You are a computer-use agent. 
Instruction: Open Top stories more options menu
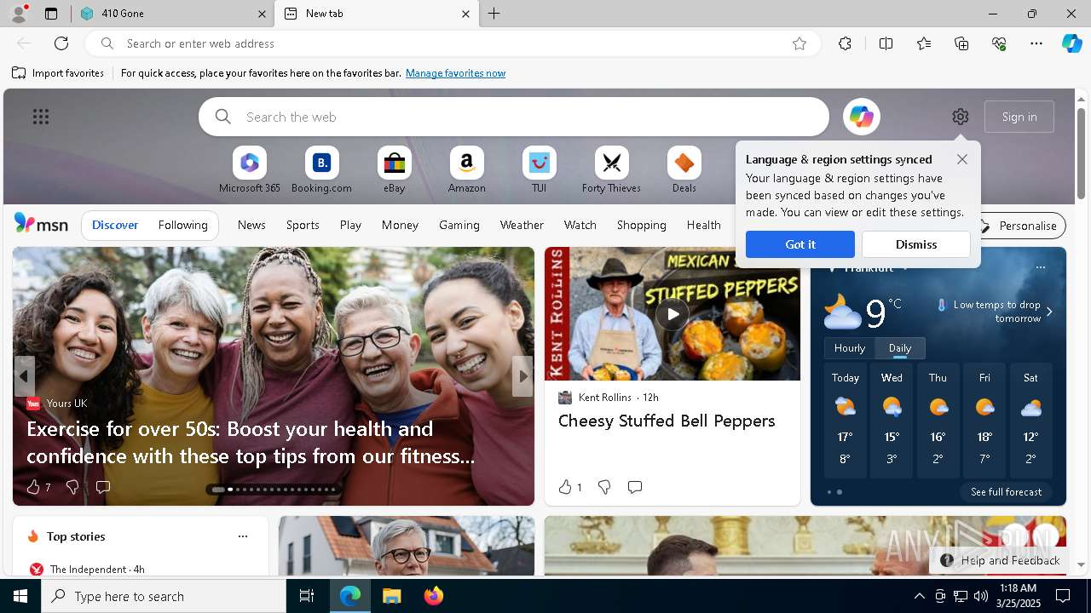(243, 536)
